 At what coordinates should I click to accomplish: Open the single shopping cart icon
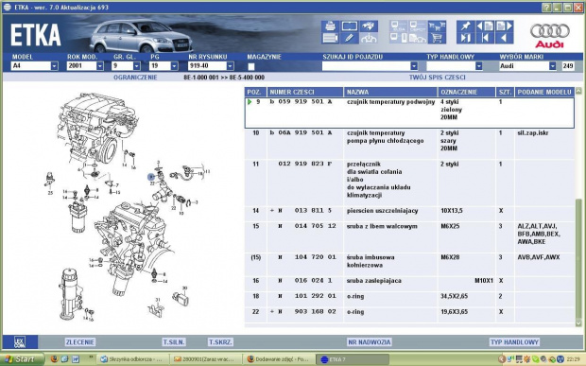pyautogui.click(x=437, y=38)
